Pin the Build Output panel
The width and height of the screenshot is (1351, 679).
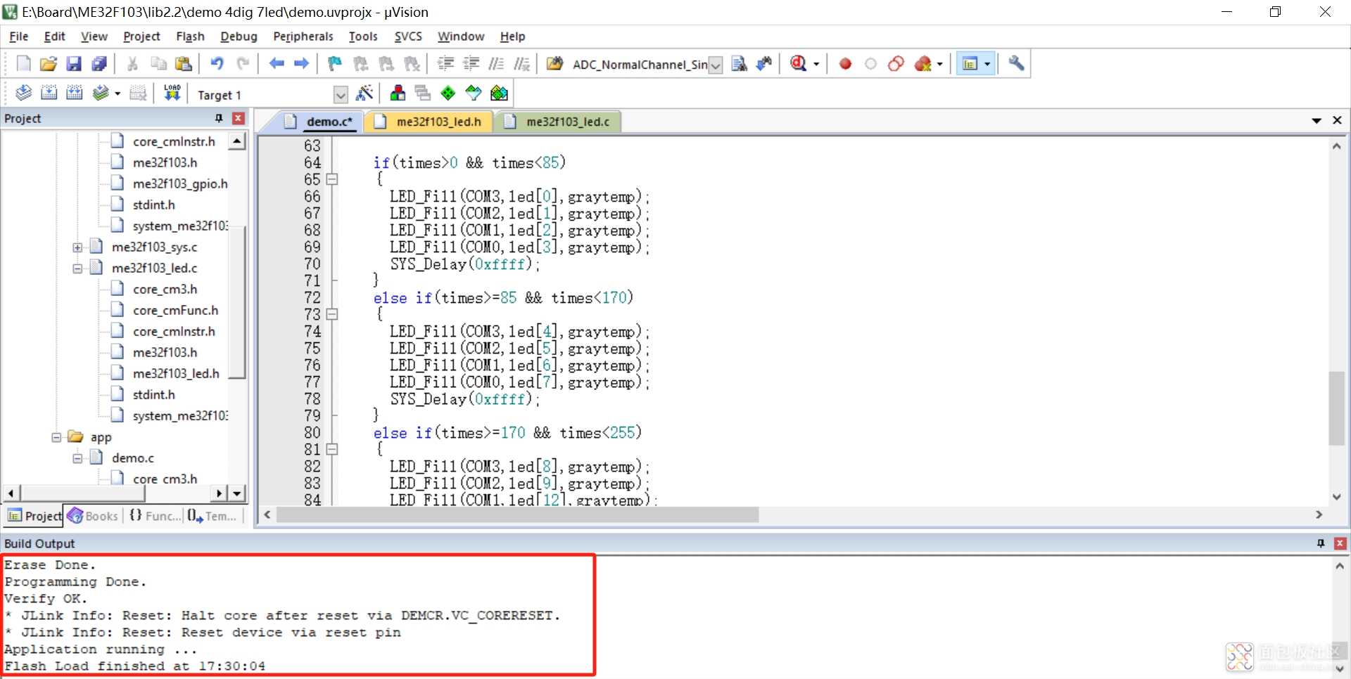pos(1321,543)
